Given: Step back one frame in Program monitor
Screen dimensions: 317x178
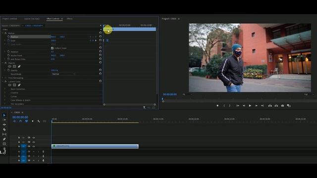Looking at the screenshot, I should (244, 105).
